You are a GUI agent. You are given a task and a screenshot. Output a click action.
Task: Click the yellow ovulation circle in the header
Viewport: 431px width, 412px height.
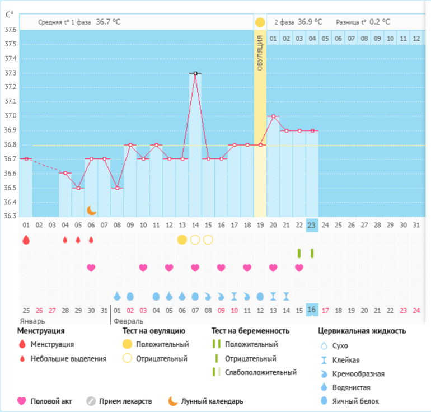click(x=260, y=22)
